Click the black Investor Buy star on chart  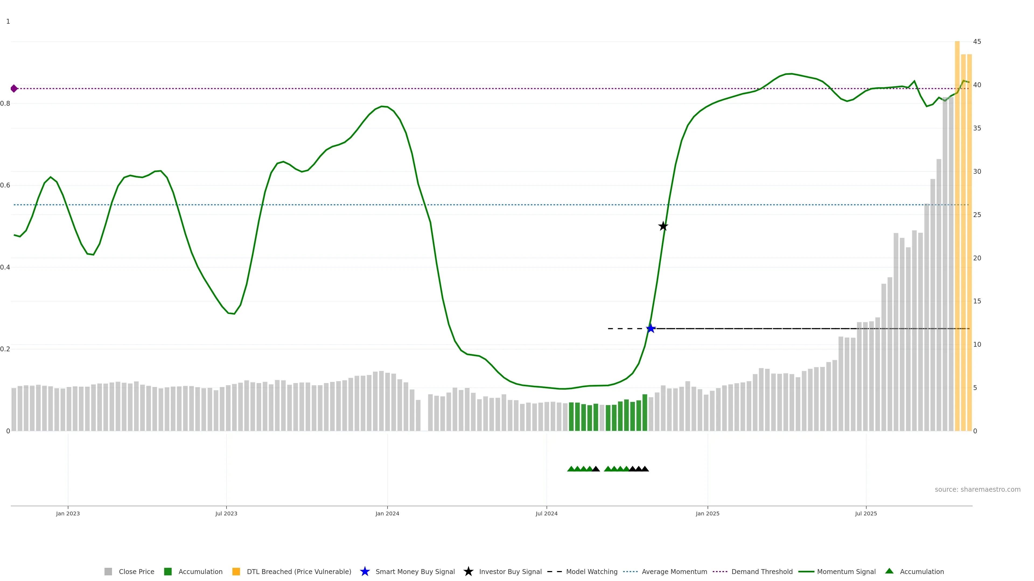coord(663,226)
